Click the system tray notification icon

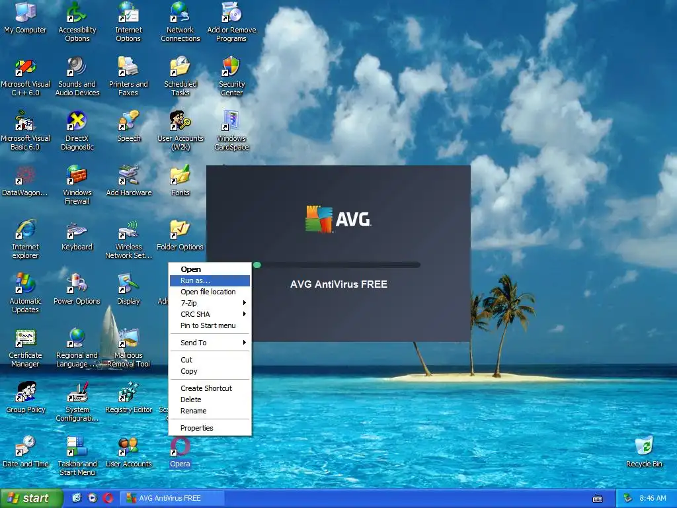[628, 499]
